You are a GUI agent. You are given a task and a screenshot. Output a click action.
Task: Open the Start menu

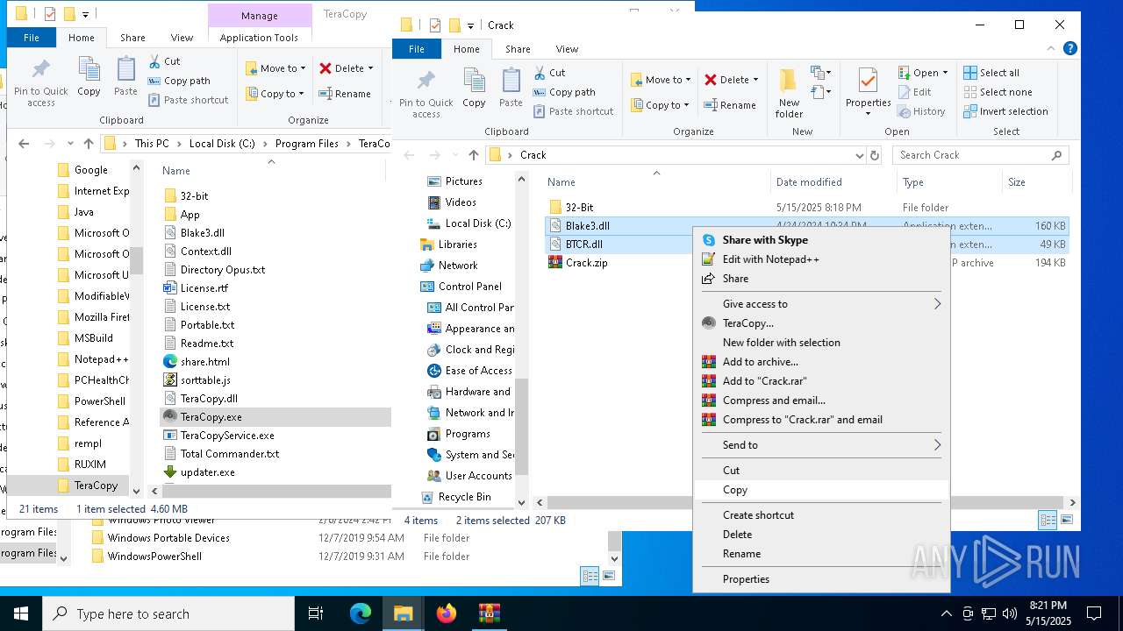point(21,613)
